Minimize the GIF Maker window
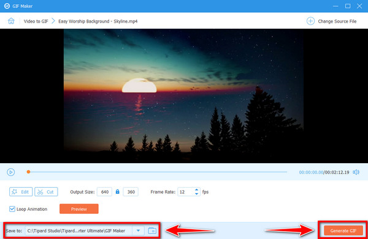The height and width of the screenshot is (239, 368). [x=335, y=6]
